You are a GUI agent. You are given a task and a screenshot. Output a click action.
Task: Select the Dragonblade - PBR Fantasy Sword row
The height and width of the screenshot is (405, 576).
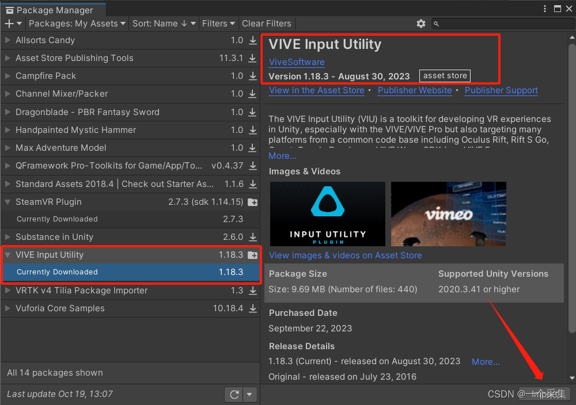(x=130, y=112)
